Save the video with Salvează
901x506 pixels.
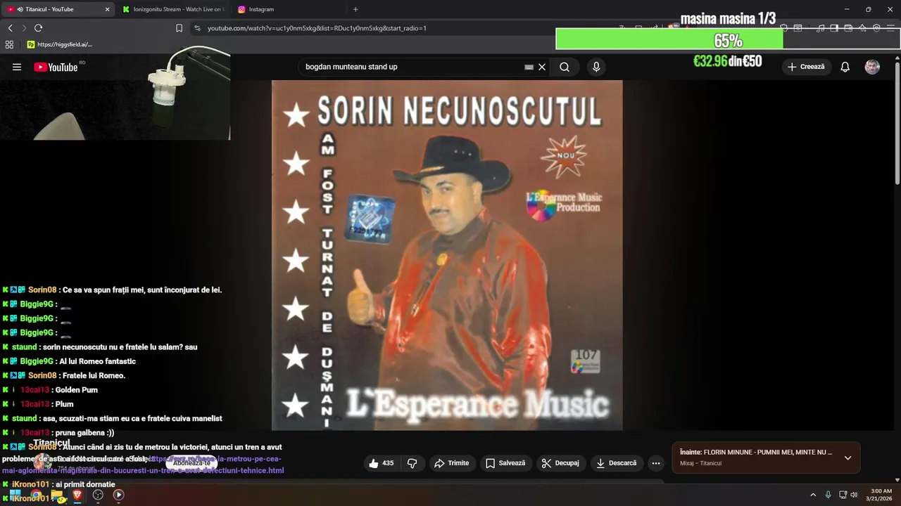[x=505, y=463]
